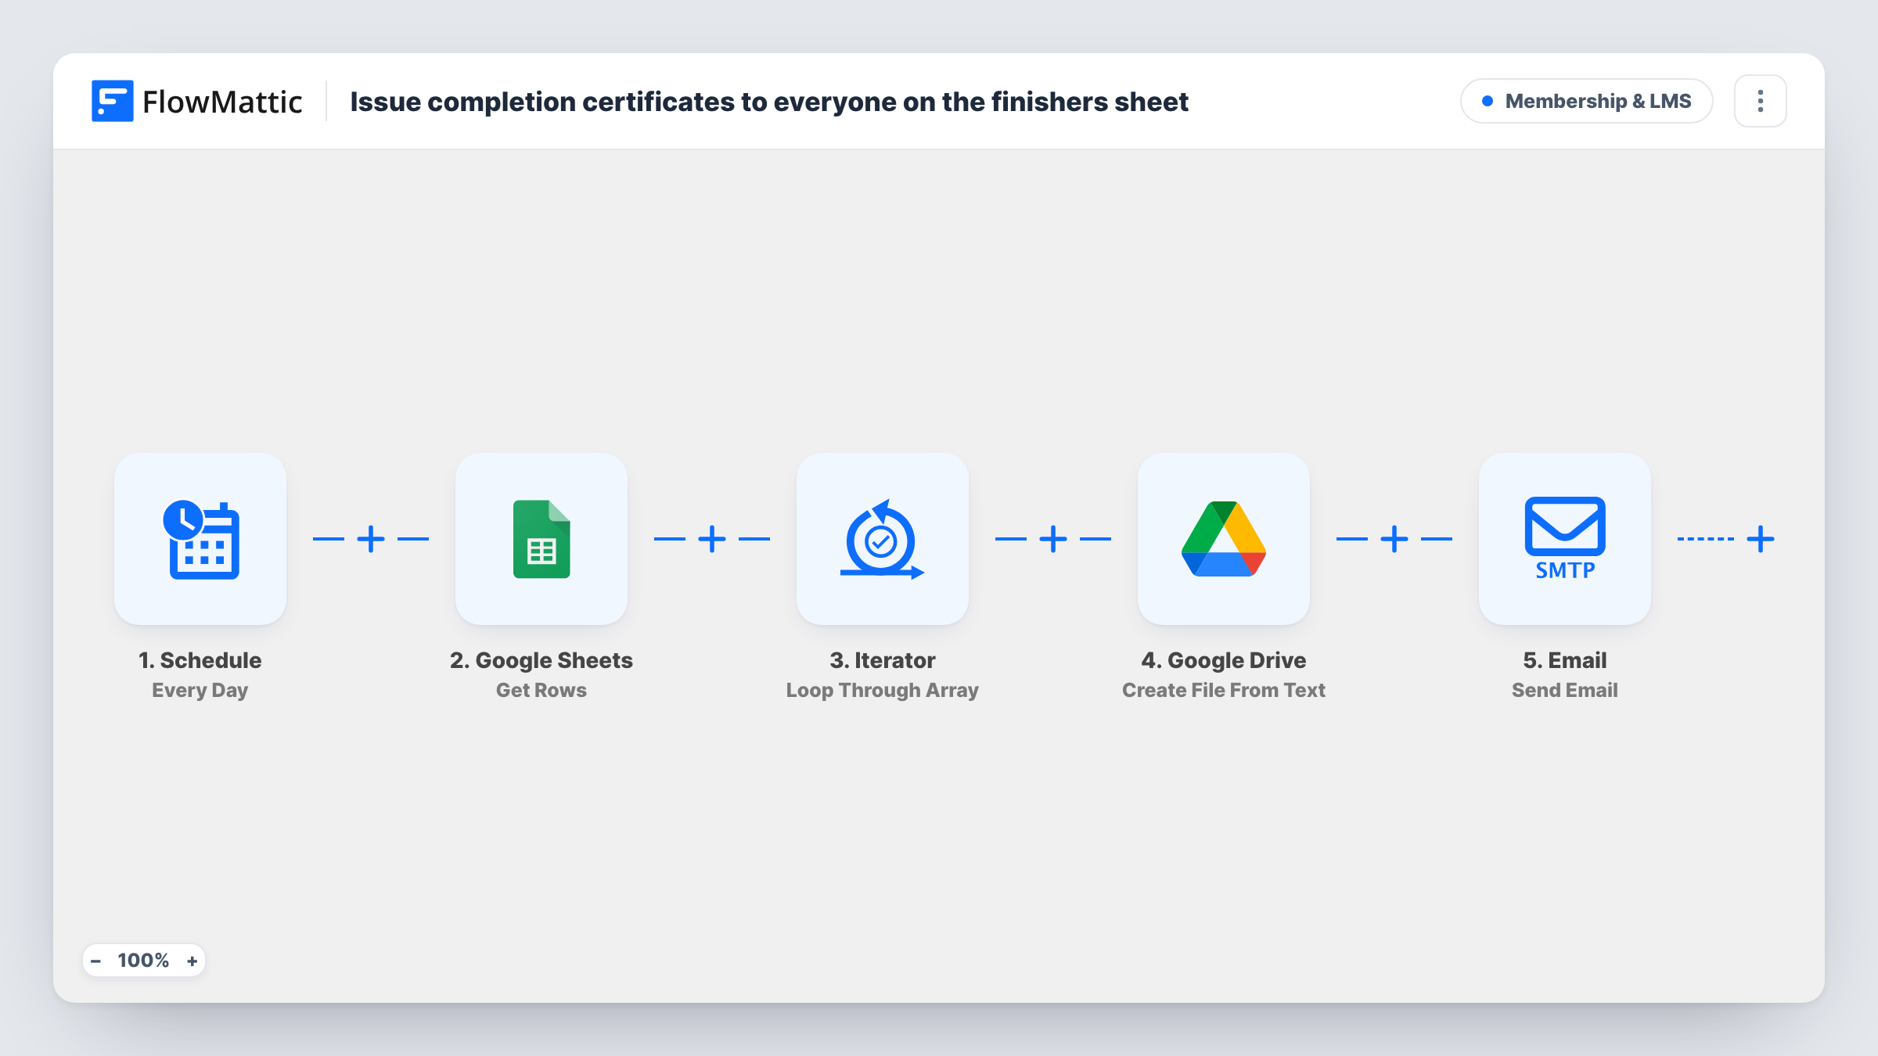The height and width of the screenshot is (1056, 1878).
Task: Select the '5. Email' label
Action: tap(1565, 660)
